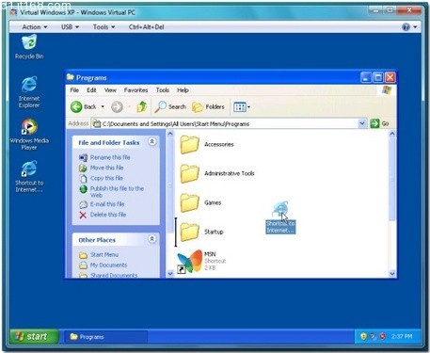Image resolution: width=430 pixels, height=353 pixels.
Task: Open the Favorites menu
Action: [135, 90]
